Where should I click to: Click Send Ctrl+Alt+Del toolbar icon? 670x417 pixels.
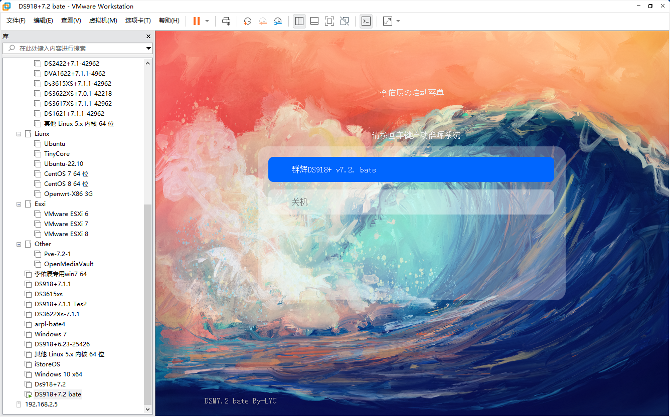pyautogui.click(x=226, y=21)
